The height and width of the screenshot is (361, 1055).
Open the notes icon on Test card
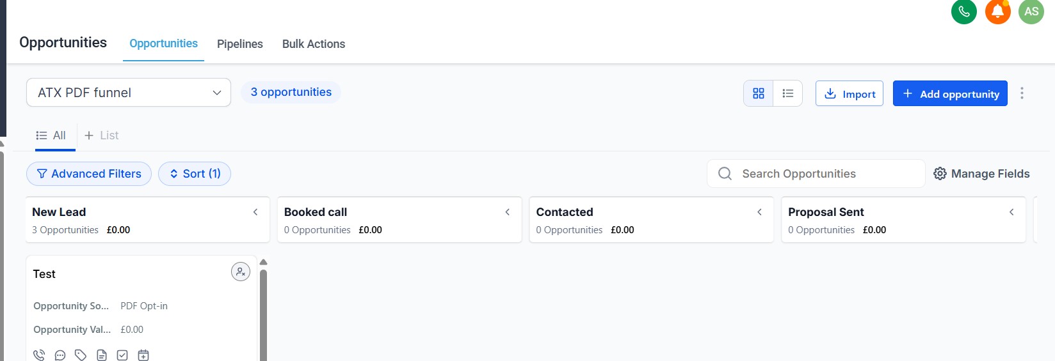tap(102, 355)
